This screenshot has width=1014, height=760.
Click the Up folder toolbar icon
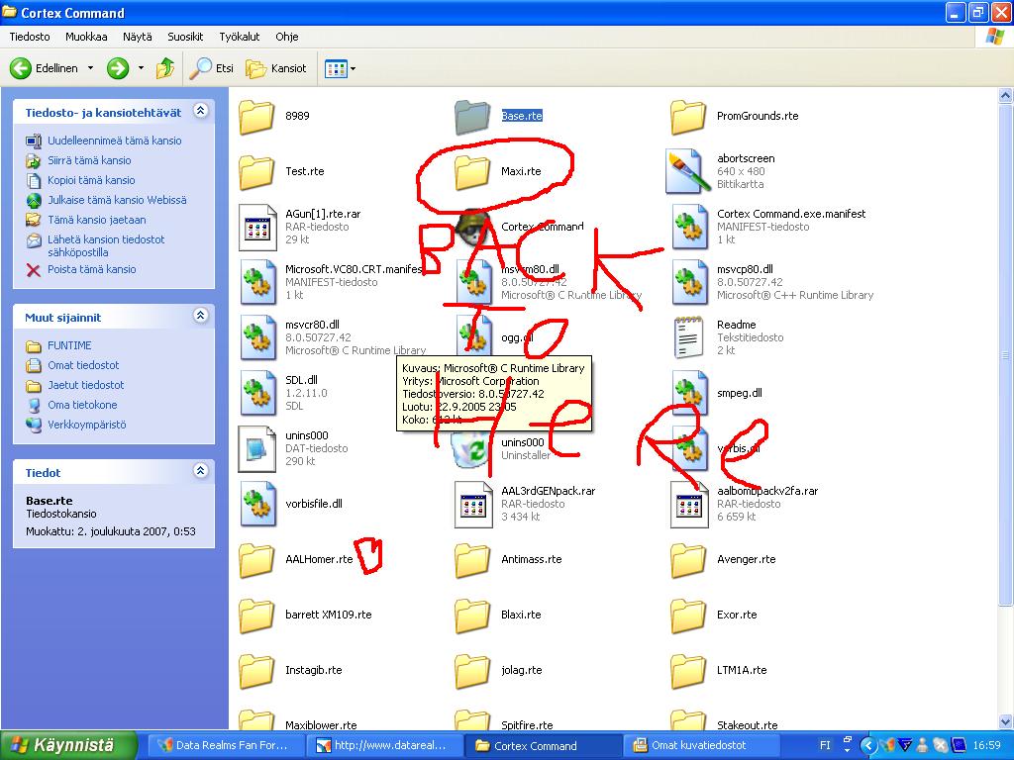pyautogui.click(x=165, y=68)
